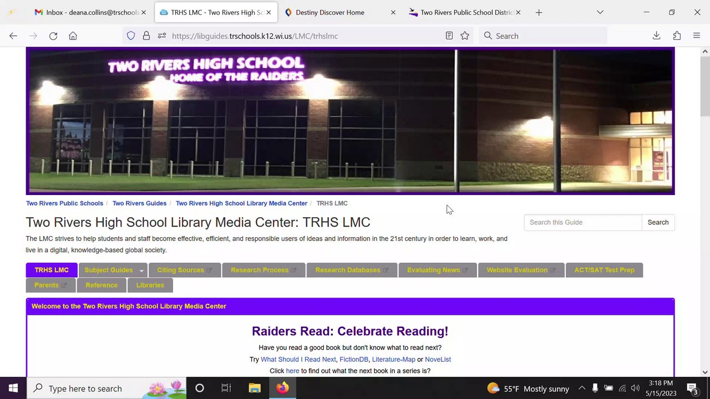Close the Inbox Gmail tab
Screen dimensions: 710x399
143,12
